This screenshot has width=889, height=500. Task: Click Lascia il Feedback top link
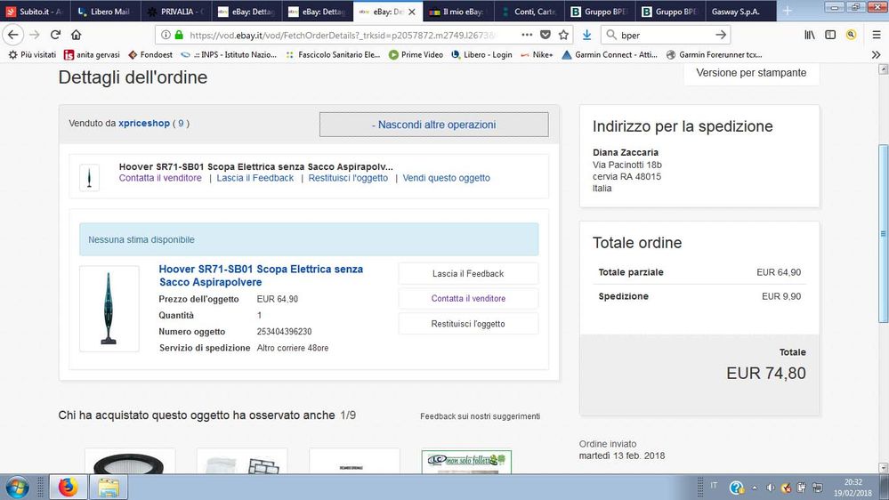[x=255, y=178]
